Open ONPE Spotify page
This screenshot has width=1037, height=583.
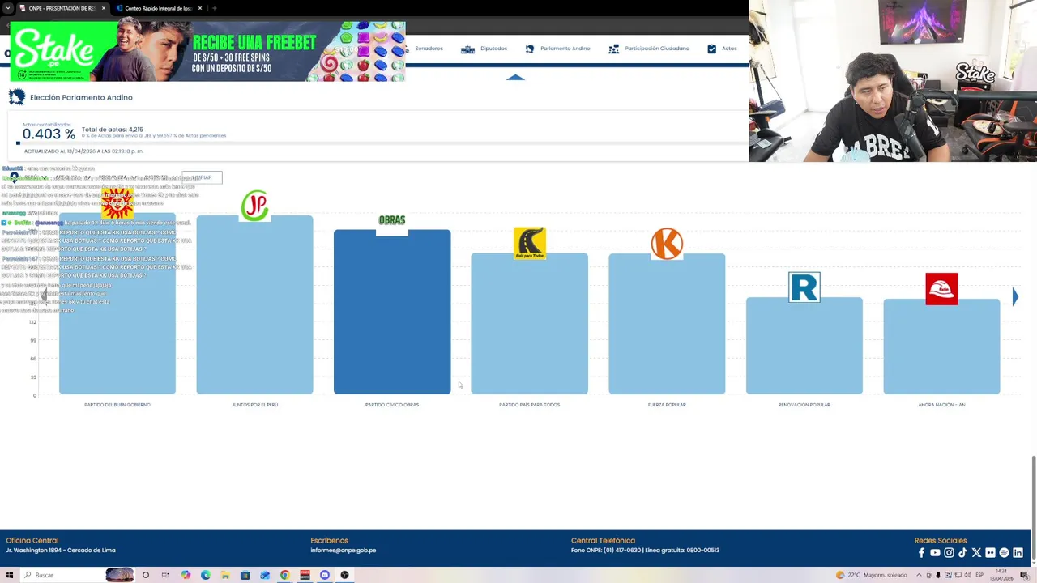1004,553
